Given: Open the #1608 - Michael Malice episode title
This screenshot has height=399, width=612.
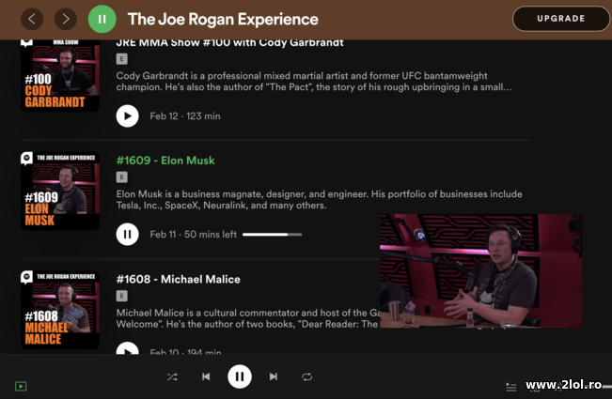Looking at the screenshot, I should tap(179, 280).
